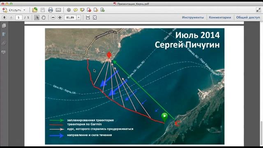The width and height of the screenshot is (263, 148).
Task: Click the vertical scrollbar thumb
Action: pos(262,133)
